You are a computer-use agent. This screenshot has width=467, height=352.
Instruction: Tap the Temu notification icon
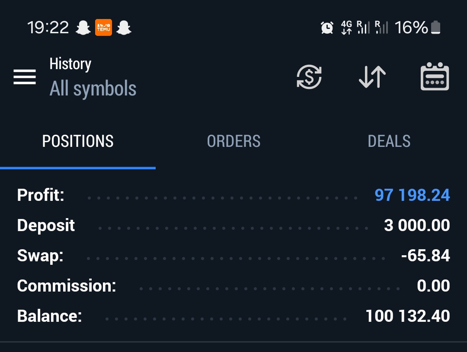[103, 28]
